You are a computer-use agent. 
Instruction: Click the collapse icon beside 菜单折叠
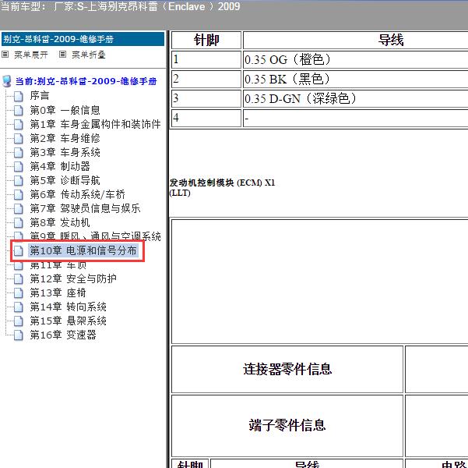coord(62,55)
